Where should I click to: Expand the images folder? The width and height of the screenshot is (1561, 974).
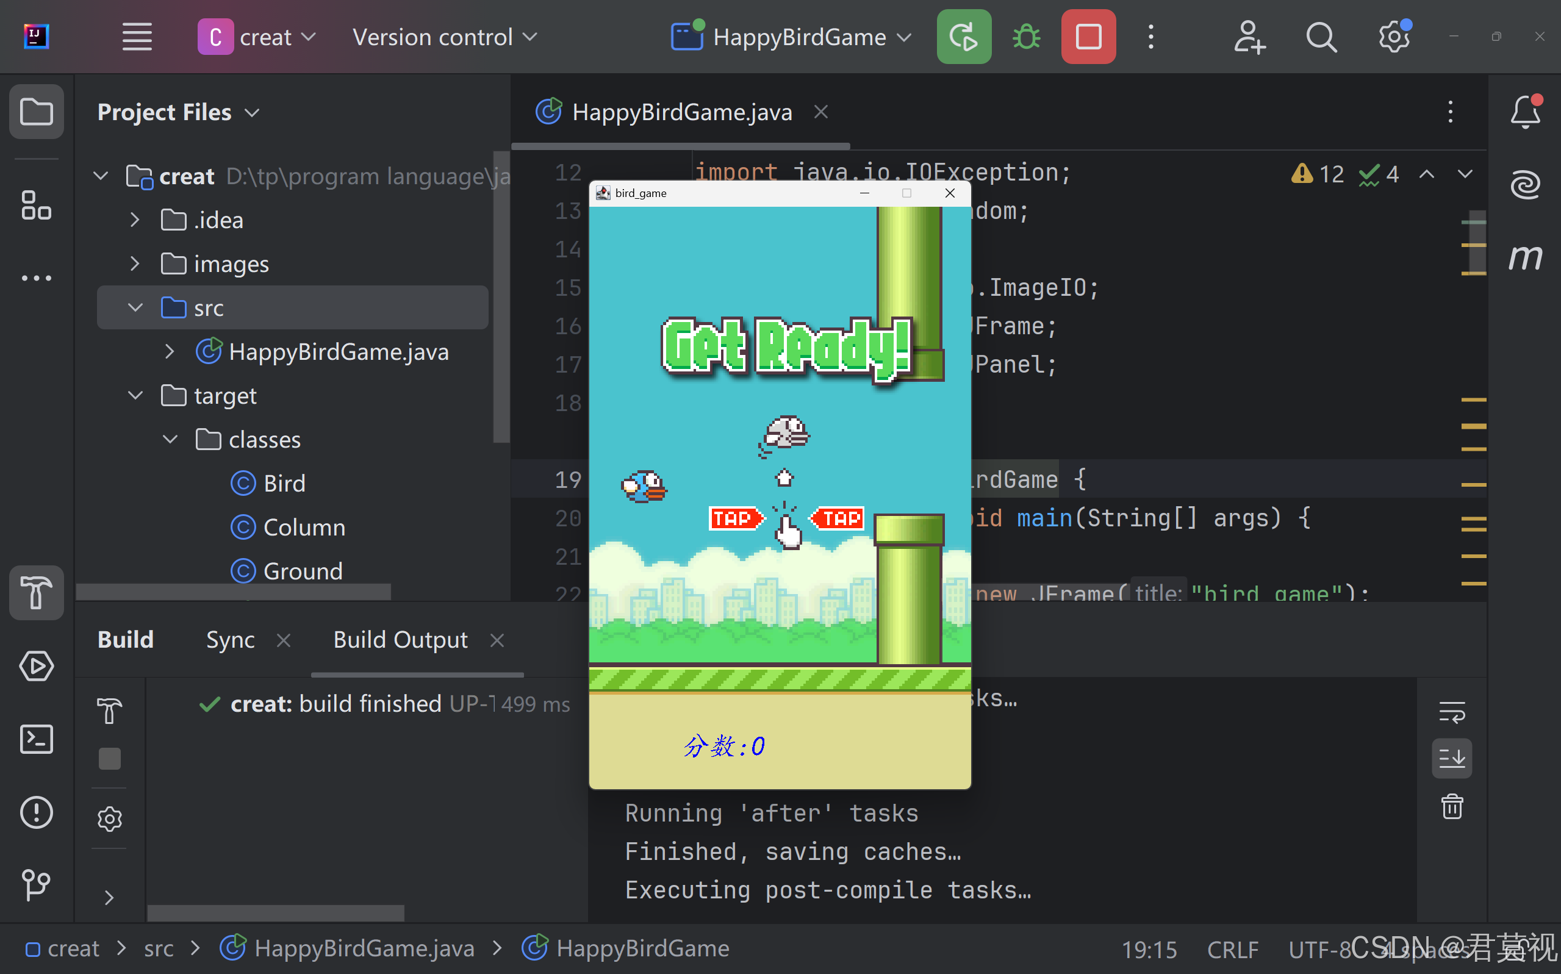(x=135, y=263)
